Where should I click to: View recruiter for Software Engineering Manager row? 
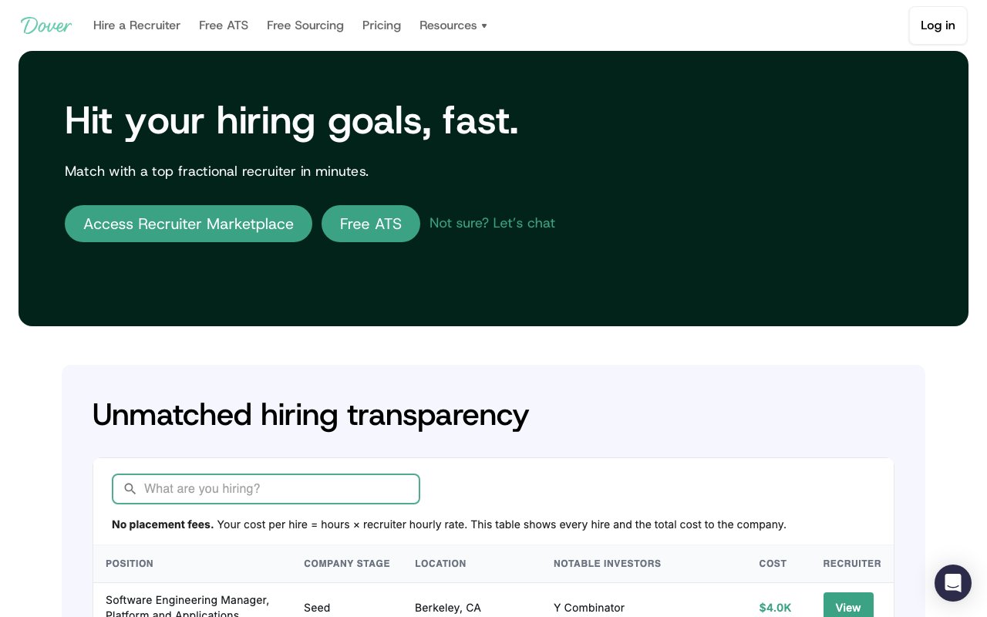848,607
